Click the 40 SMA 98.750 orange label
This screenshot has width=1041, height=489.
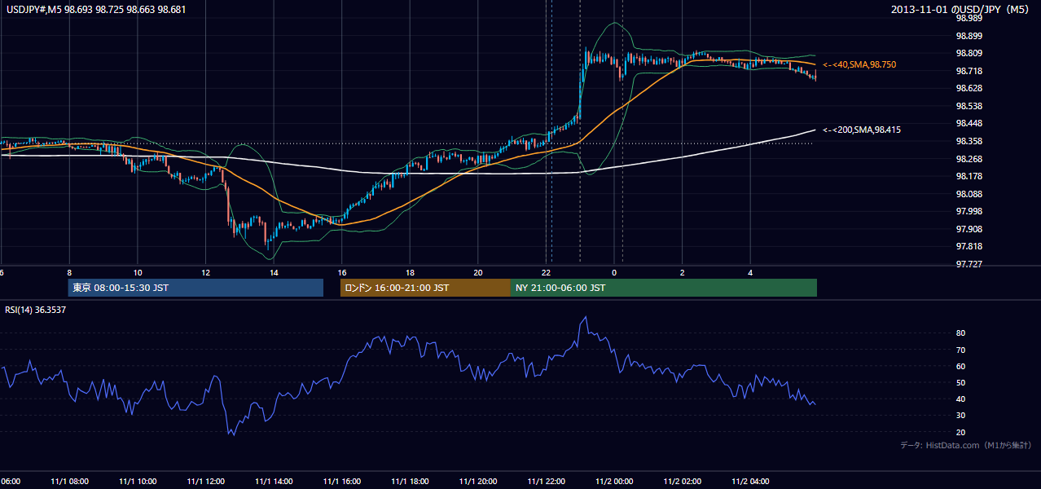tap(860, 64)
